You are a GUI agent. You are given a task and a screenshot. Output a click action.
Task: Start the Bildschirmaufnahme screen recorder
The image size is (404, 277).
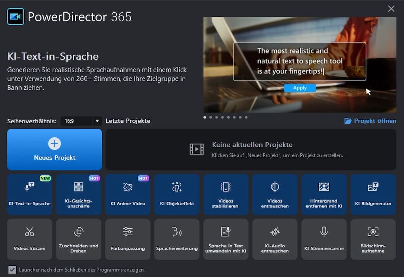[x=373, y=239]
